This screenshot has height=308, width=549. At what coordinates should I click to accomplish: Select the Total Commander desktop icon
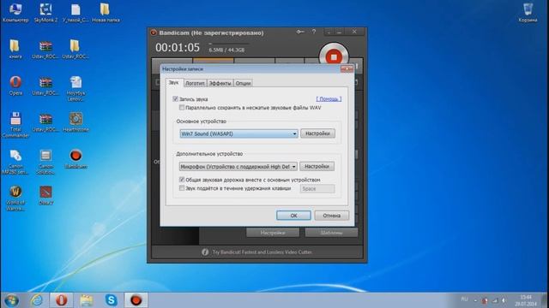click(15, 125)
